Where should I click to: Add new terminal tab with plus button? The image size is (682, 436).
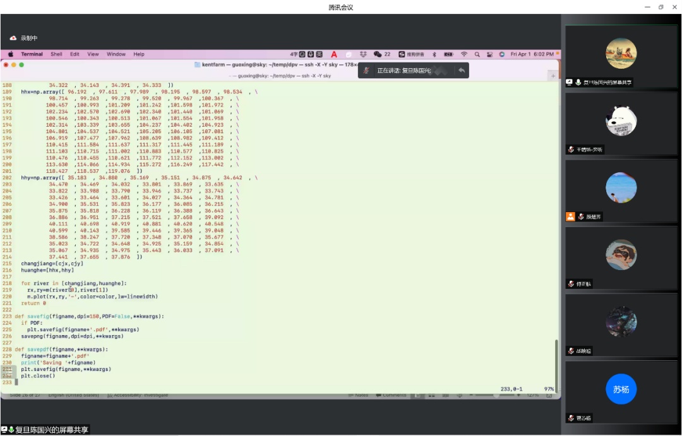pyautogui.click(x=553, y=76)
